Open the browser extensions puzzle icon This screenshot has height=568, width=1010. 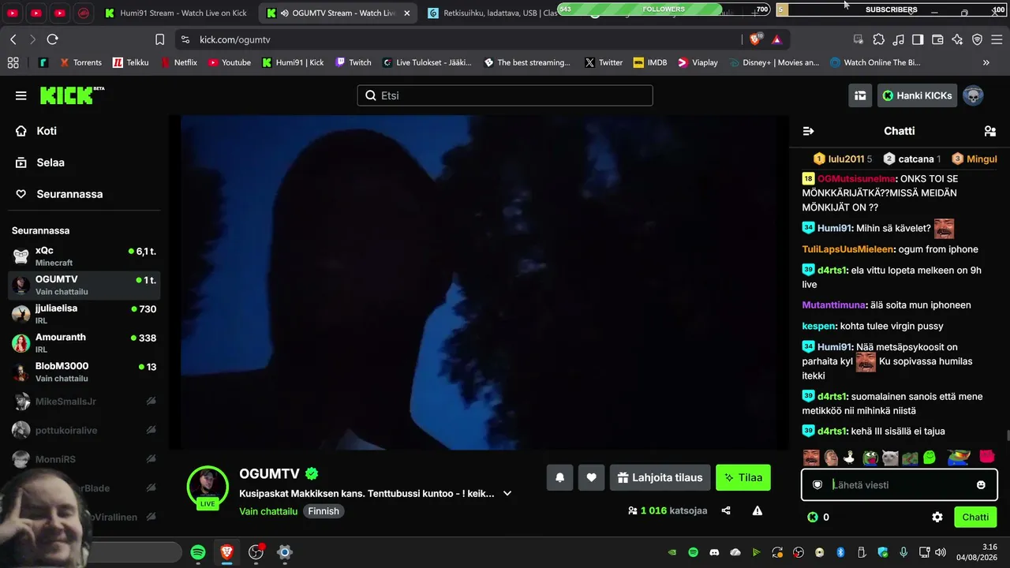(878, 39)
